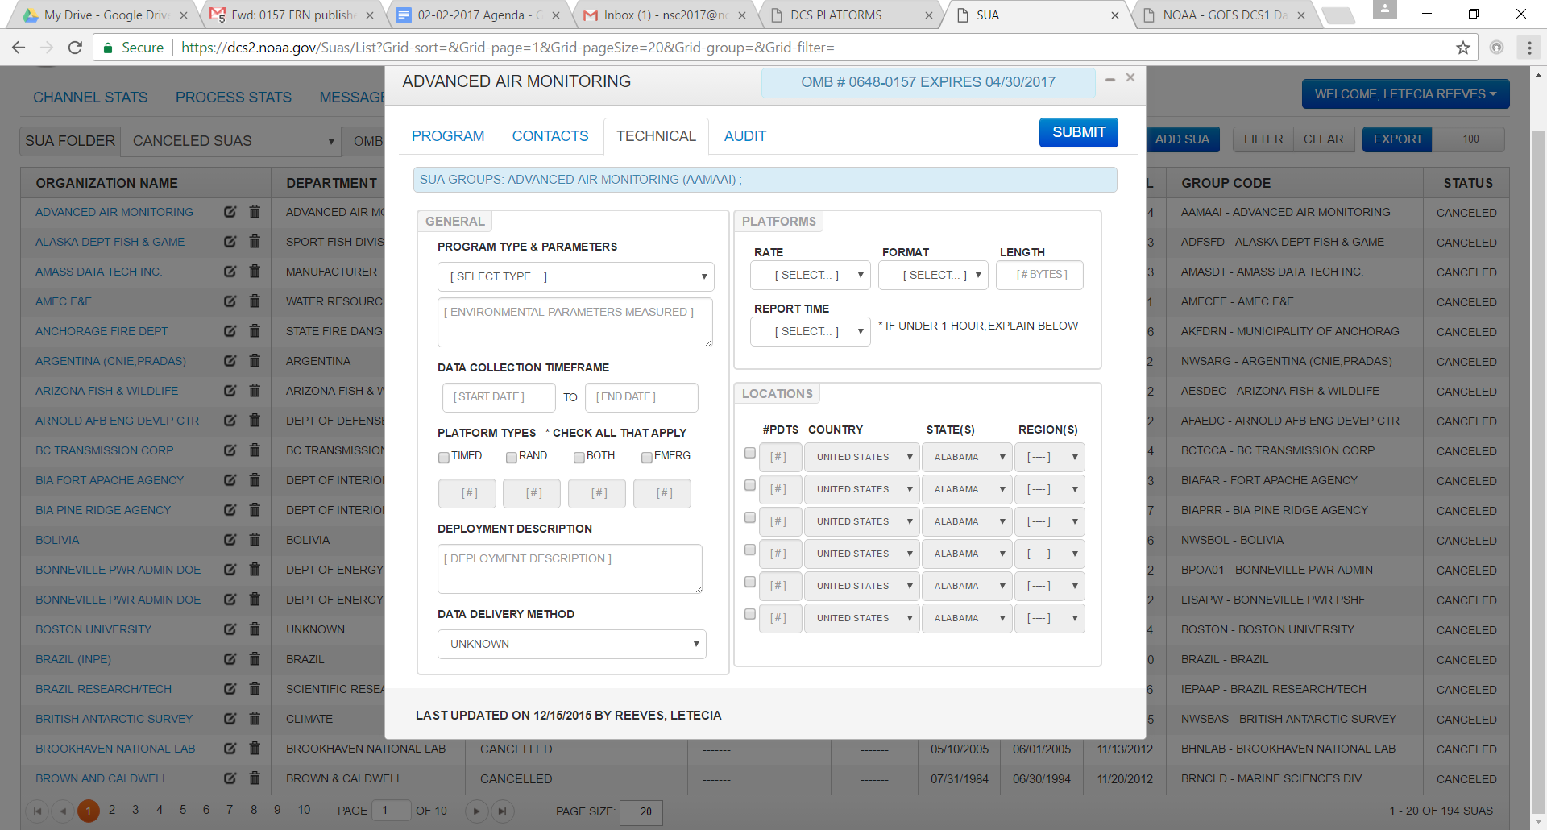The image size is (1547, 830).
Task: Click the Start Date input field
Action: [498, 397]
